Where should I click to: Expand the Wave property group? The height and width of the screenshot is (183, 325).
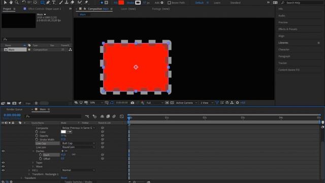pos(33,166)
